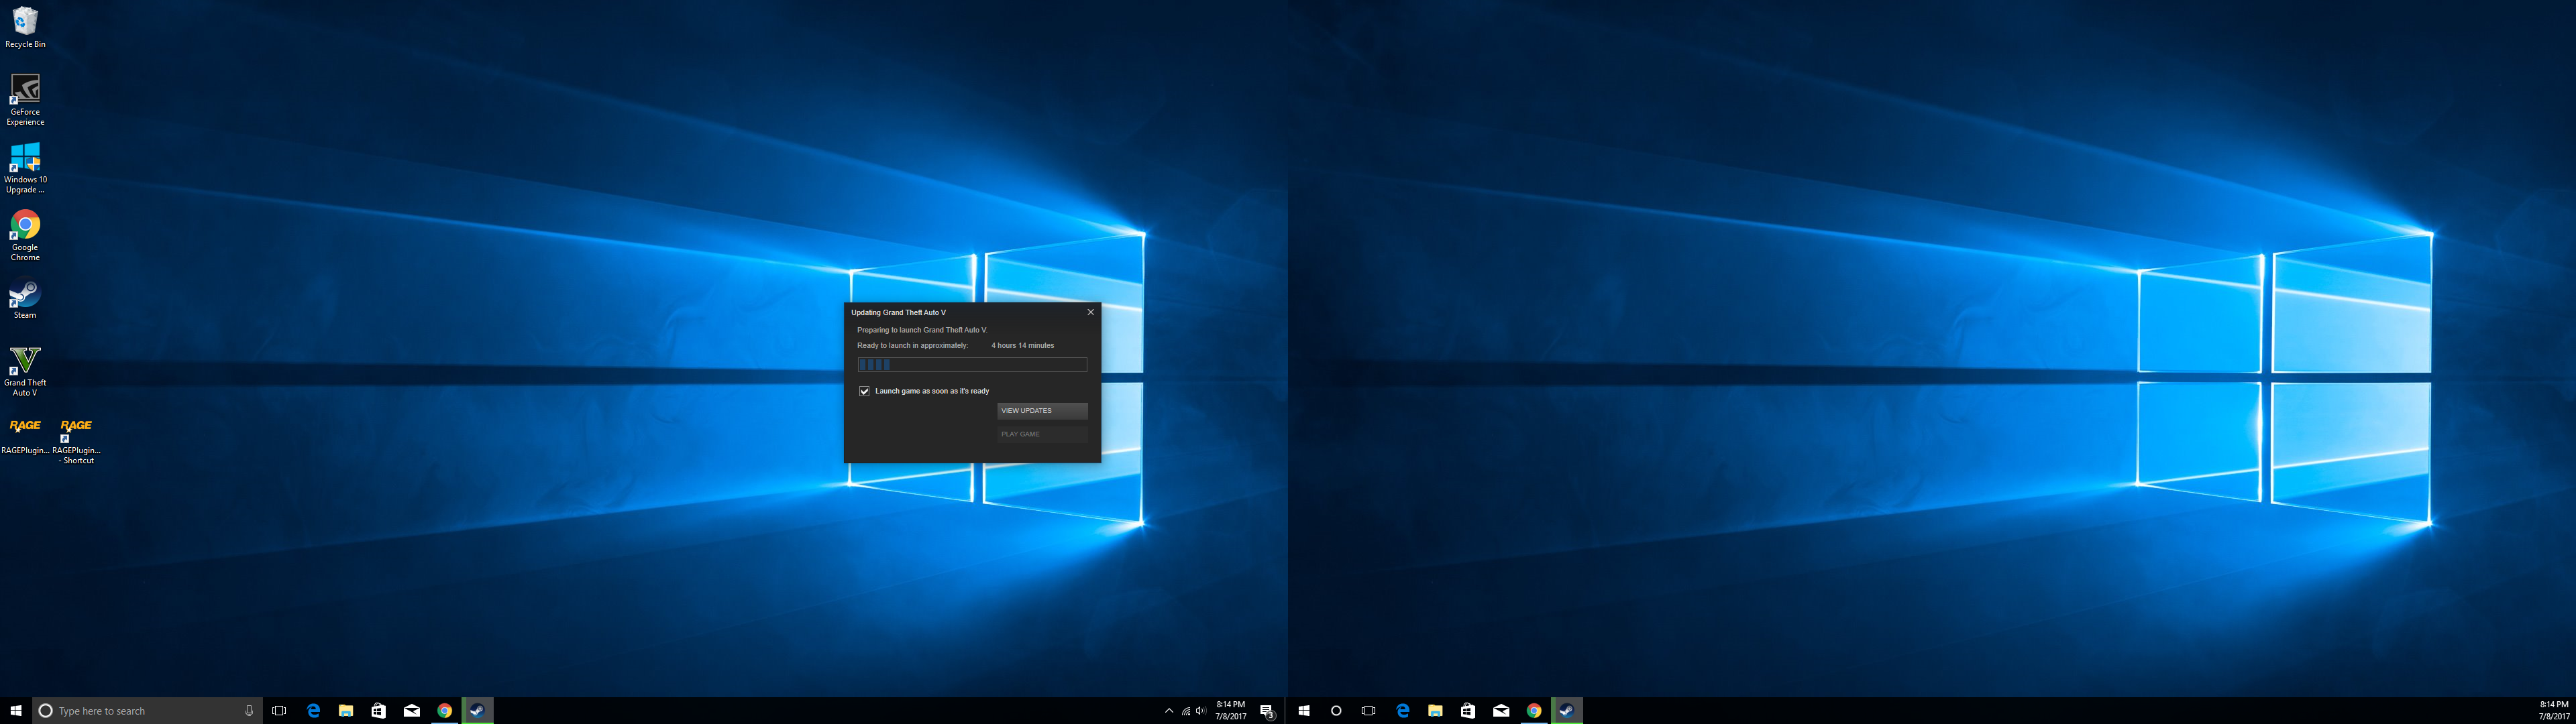
Task: Open the Start menu on left monitor
Action: tap(16, 711)
